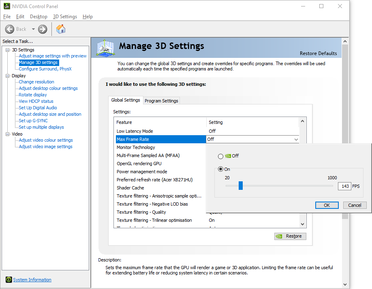The height and width of the screenshot is (289, 372).
Task: Collapse the Display tree node
Action: (8, 76)
